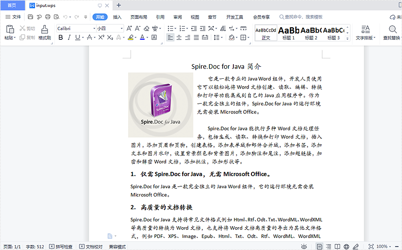Set right text alignment
The width and height of the screenshot is (402, 250).
pos(188,37)
